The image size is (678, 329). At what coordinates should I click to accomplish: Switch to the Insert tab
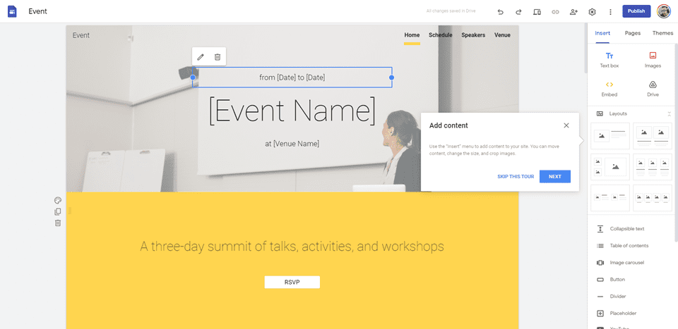point(602,33)
